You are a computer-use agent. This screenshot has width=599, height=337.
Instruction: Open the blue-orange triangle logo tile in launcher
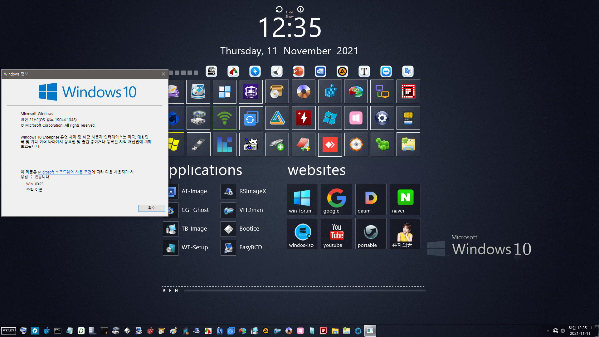(x=277, y=118)
